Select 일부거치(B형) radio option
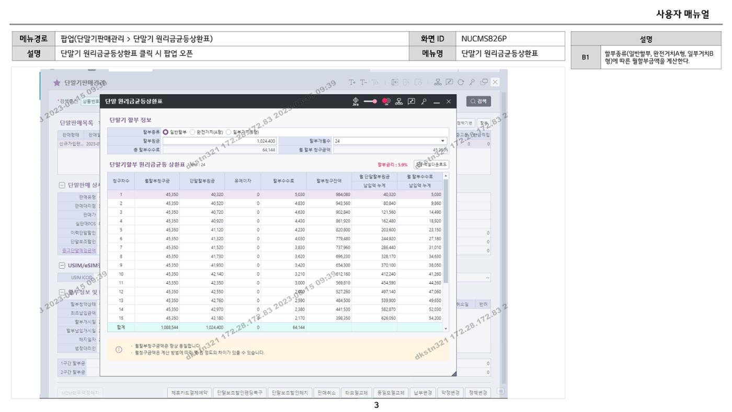The width and height of the screenshot is (732, 412). (229, 133)
